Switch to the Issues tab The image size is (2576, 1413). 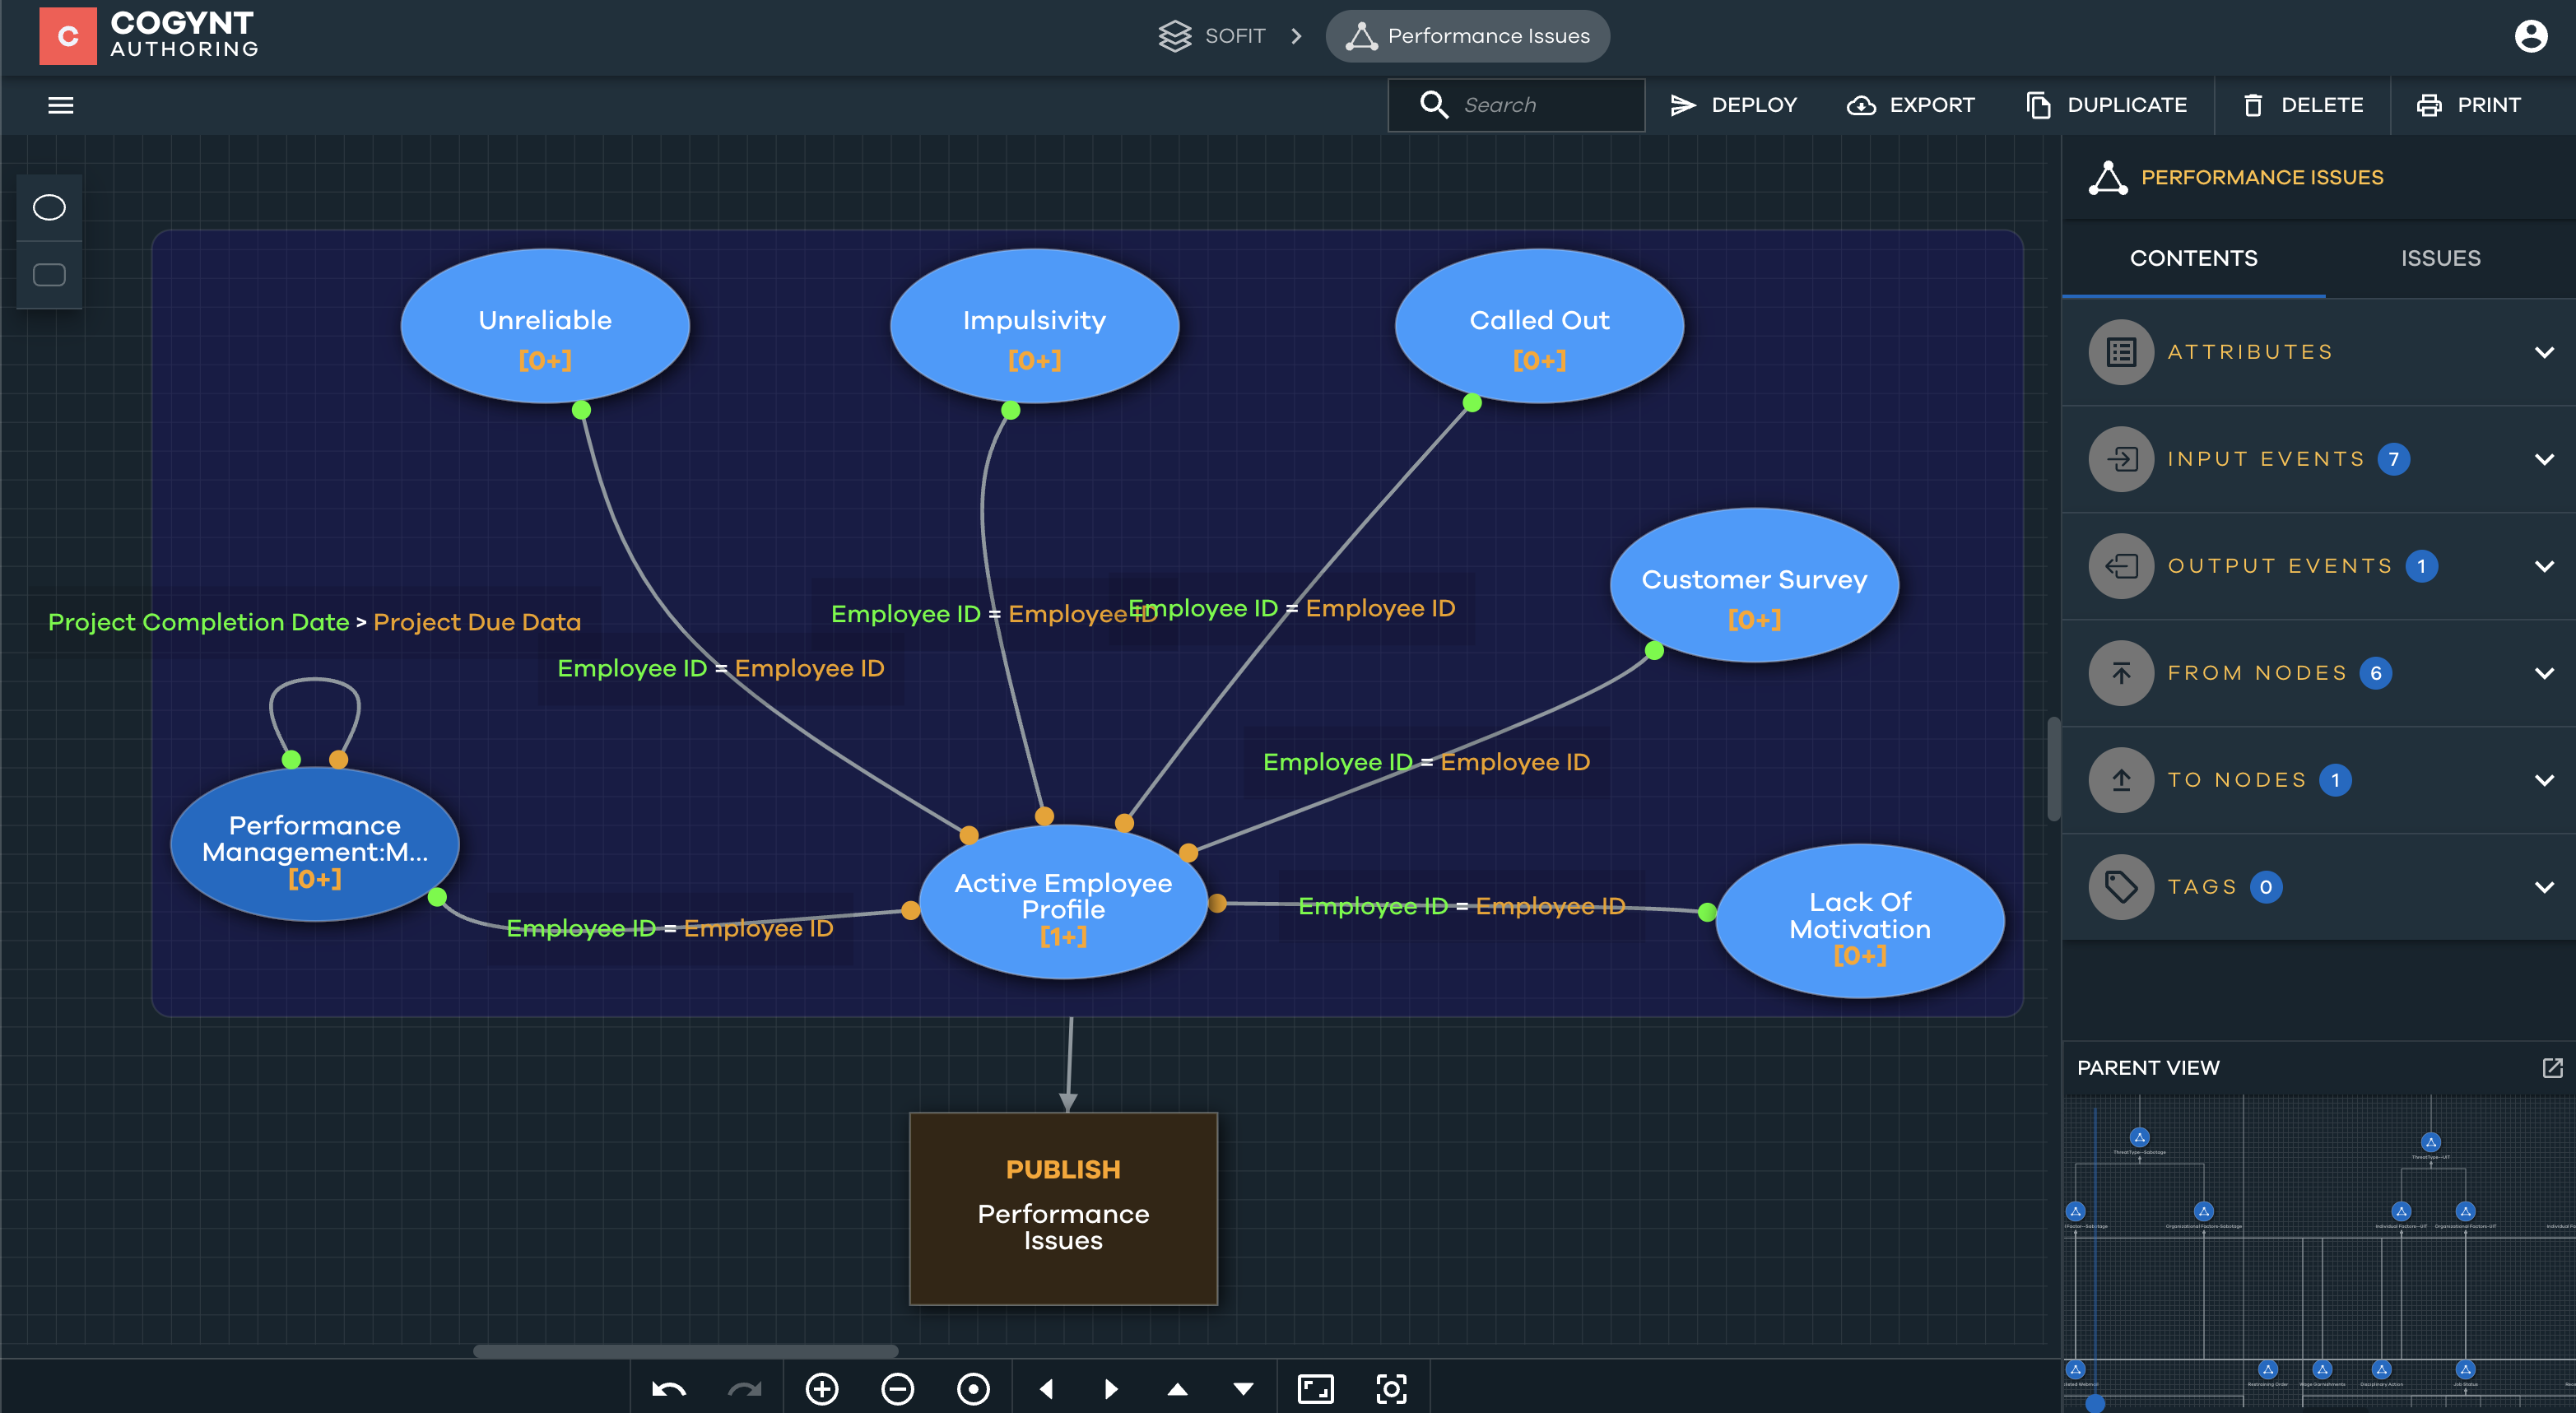pyautogui.click(x=2440, y=257)
